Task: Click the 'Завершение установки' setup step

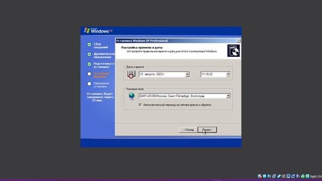Action: tap(102, 85)
